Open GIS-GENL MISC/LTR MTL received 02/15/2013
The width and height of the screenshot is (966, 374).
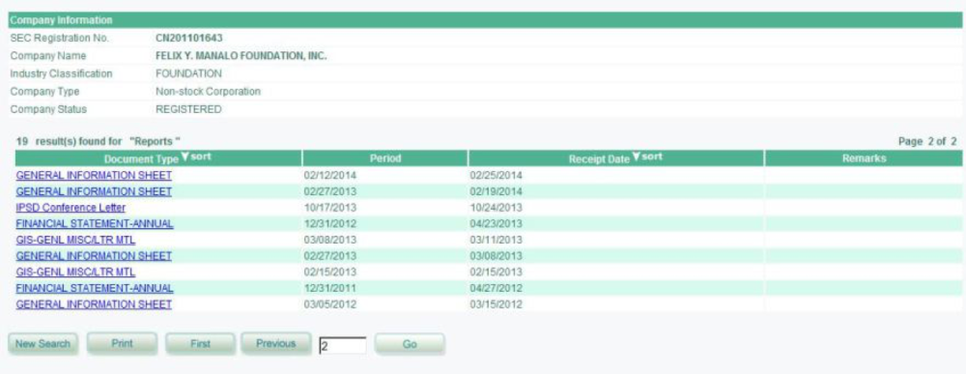75,272
